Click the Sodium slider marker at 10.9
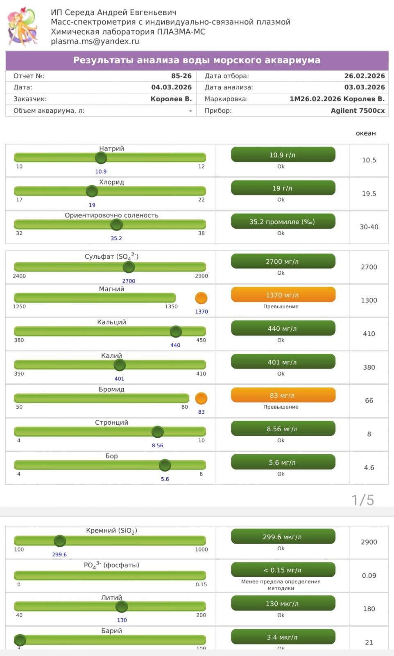Screen dimensions: 394x656 pos(101,157)
